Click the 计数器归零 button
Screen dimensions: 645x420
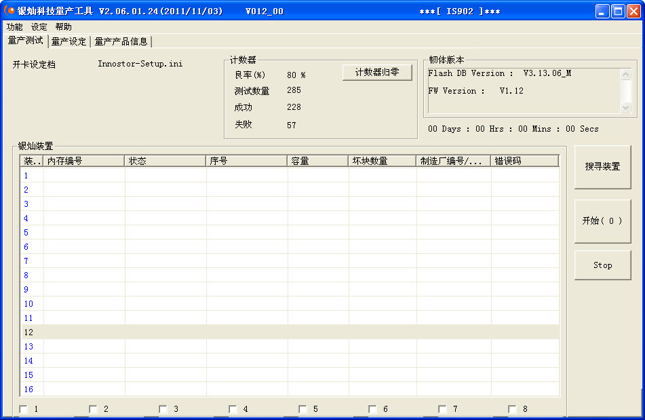click(x=377, y=73)
